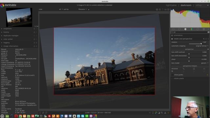Toggle rotate and perspective module on/off
Image resolution: width=210 pixels, height=118 pixels.
click(172, 39)
